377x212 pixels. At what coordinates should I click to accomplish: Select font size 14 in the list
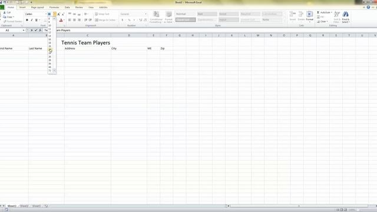[x=49, y=36]
